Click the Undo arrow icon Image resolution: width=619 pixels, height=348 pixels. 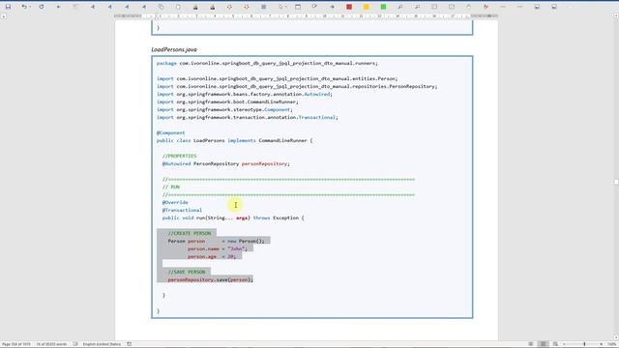[23, 7]
